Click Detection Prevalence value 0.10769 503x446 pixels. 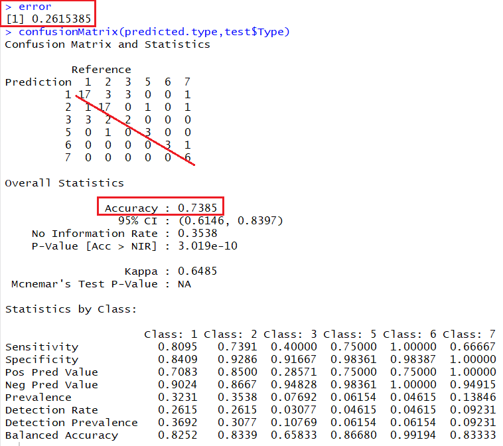tap(294, 422)
